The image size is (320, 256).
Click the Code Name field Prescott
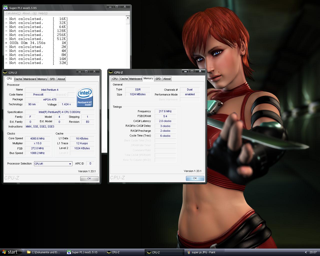[x=38, y=94]
